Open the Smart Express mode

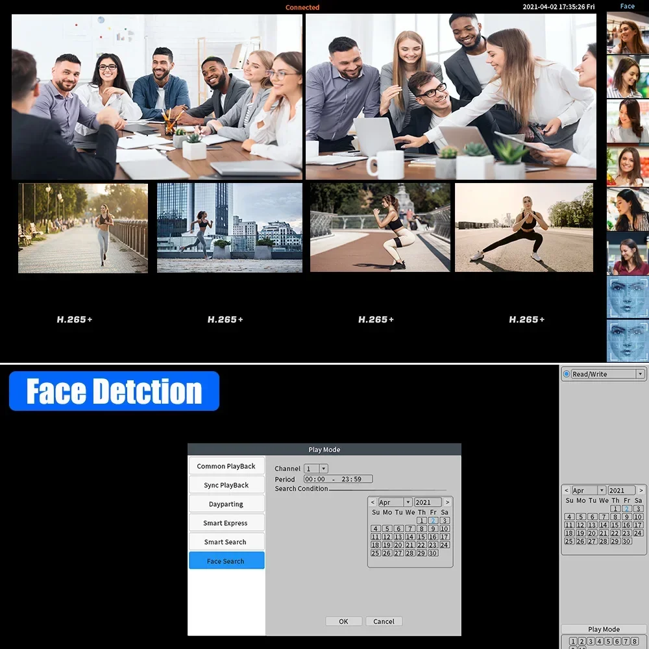226,523
